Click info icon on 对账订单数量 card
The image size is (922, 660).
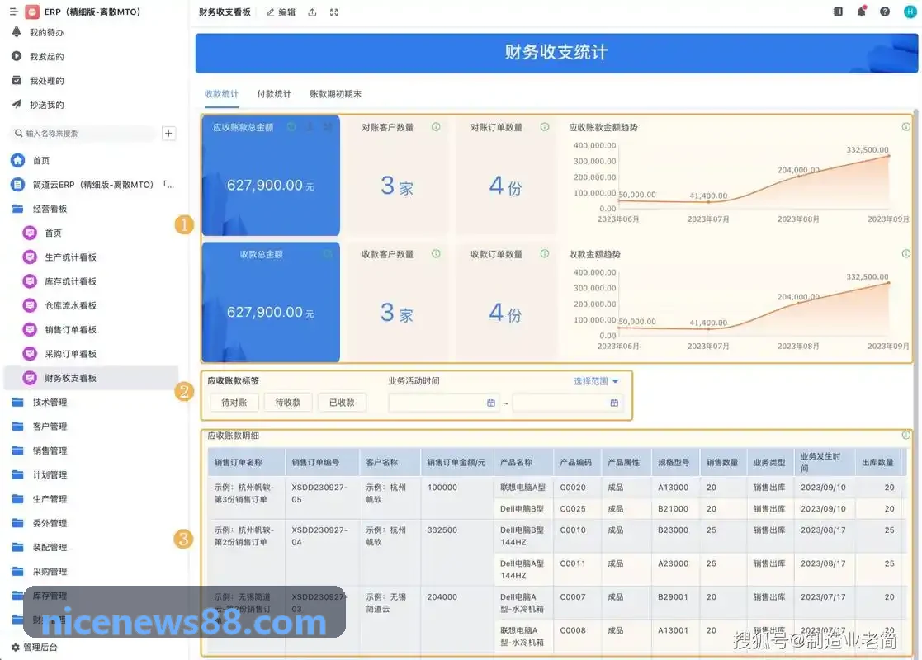[x=545, y=127]
